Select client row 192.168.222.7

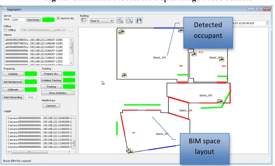(x=34, y=58)
